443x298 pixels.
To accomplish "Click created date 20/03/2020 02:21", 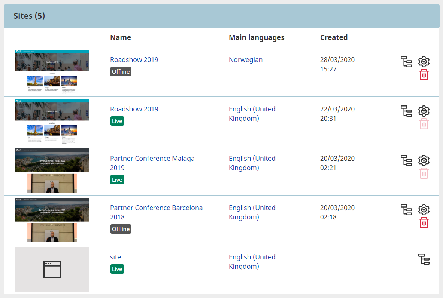I will point(337,163).
